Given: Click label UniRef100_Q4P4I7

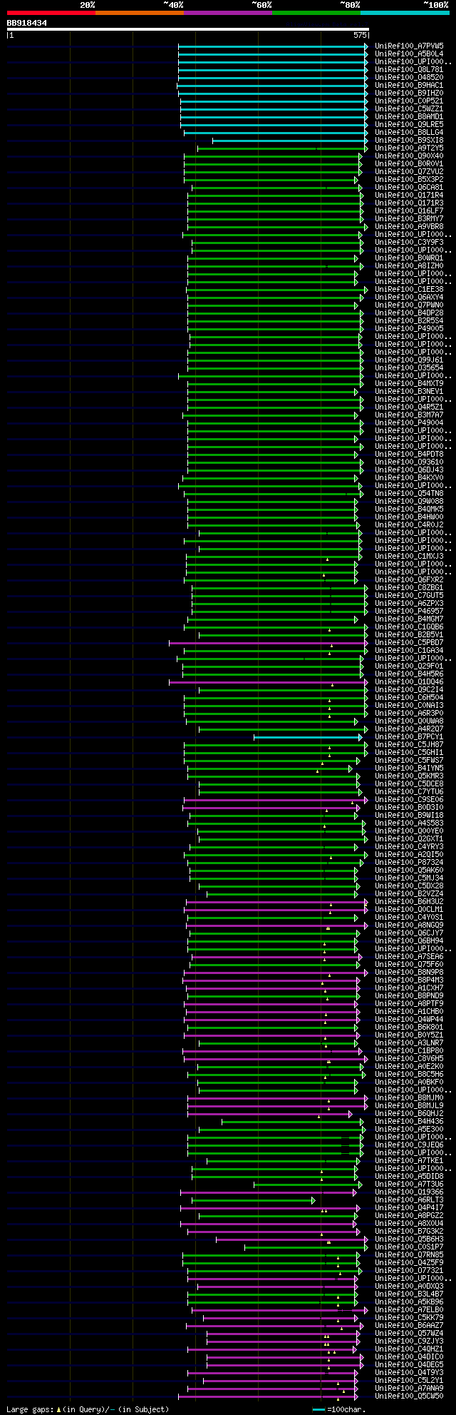Looking at the screenshot, I should click(x=409, y=1207).
